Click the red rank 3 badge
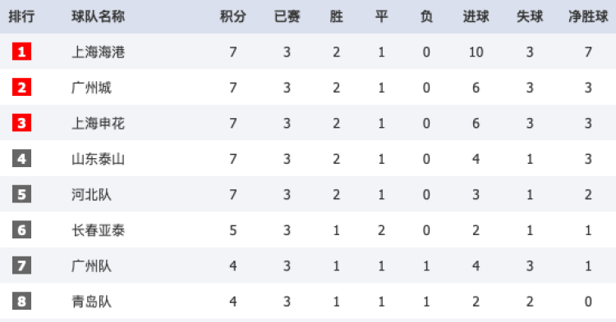The width and height of the screenshot is (616, 322). pos(21,123)
